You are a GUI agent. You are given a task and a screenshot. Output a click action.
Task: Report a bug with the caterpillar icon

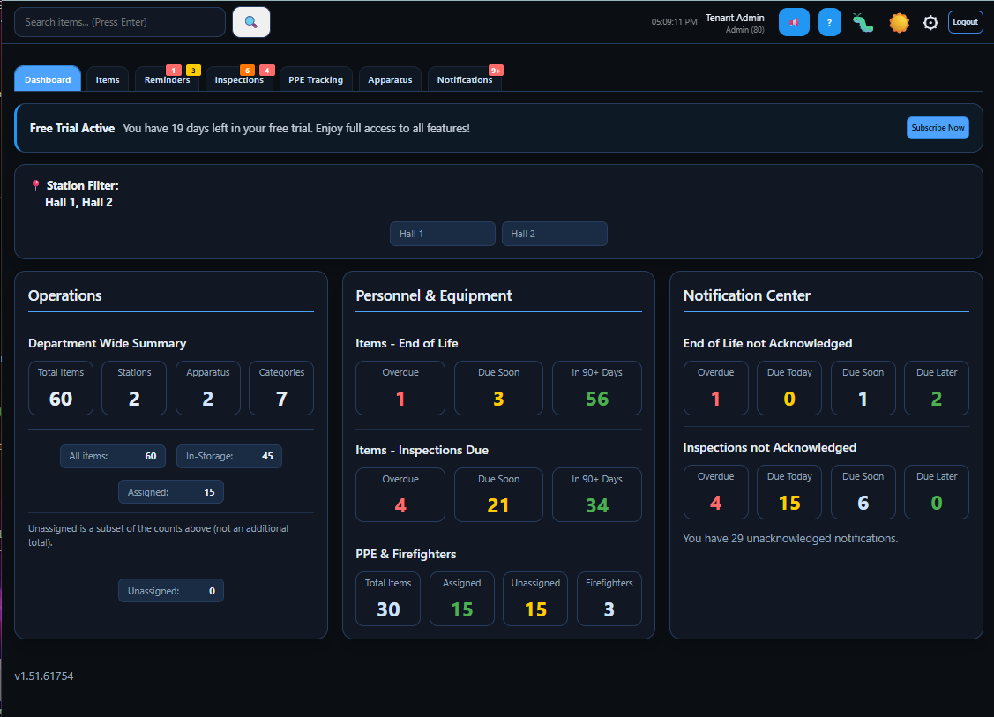click(863, 22)
